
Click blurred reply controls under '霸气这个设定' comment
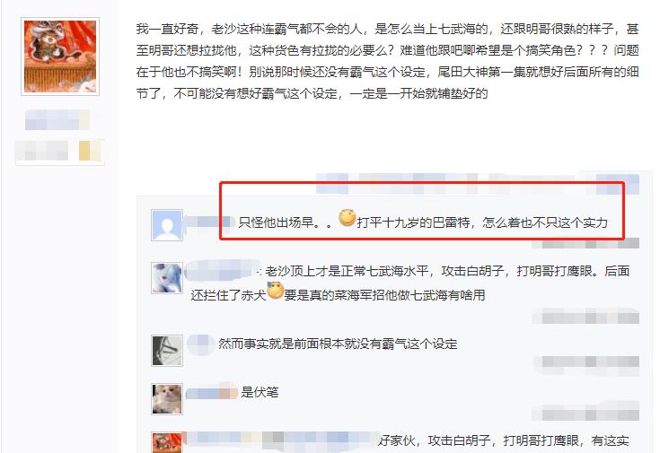(x=585, y=363)
